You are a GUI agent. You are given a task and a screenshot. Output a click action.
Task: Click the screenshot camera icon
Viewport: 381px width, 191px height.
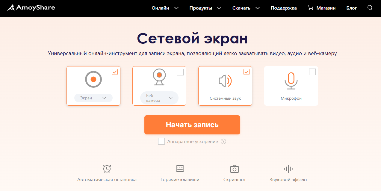coord(235,169)
